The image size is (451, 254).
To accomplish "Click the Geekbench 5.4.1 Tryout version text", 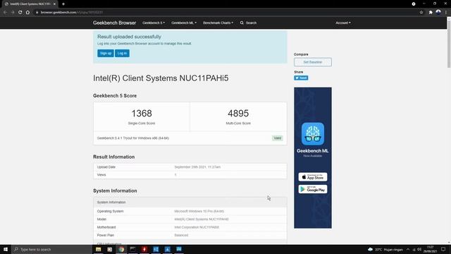I will [133, 138].
